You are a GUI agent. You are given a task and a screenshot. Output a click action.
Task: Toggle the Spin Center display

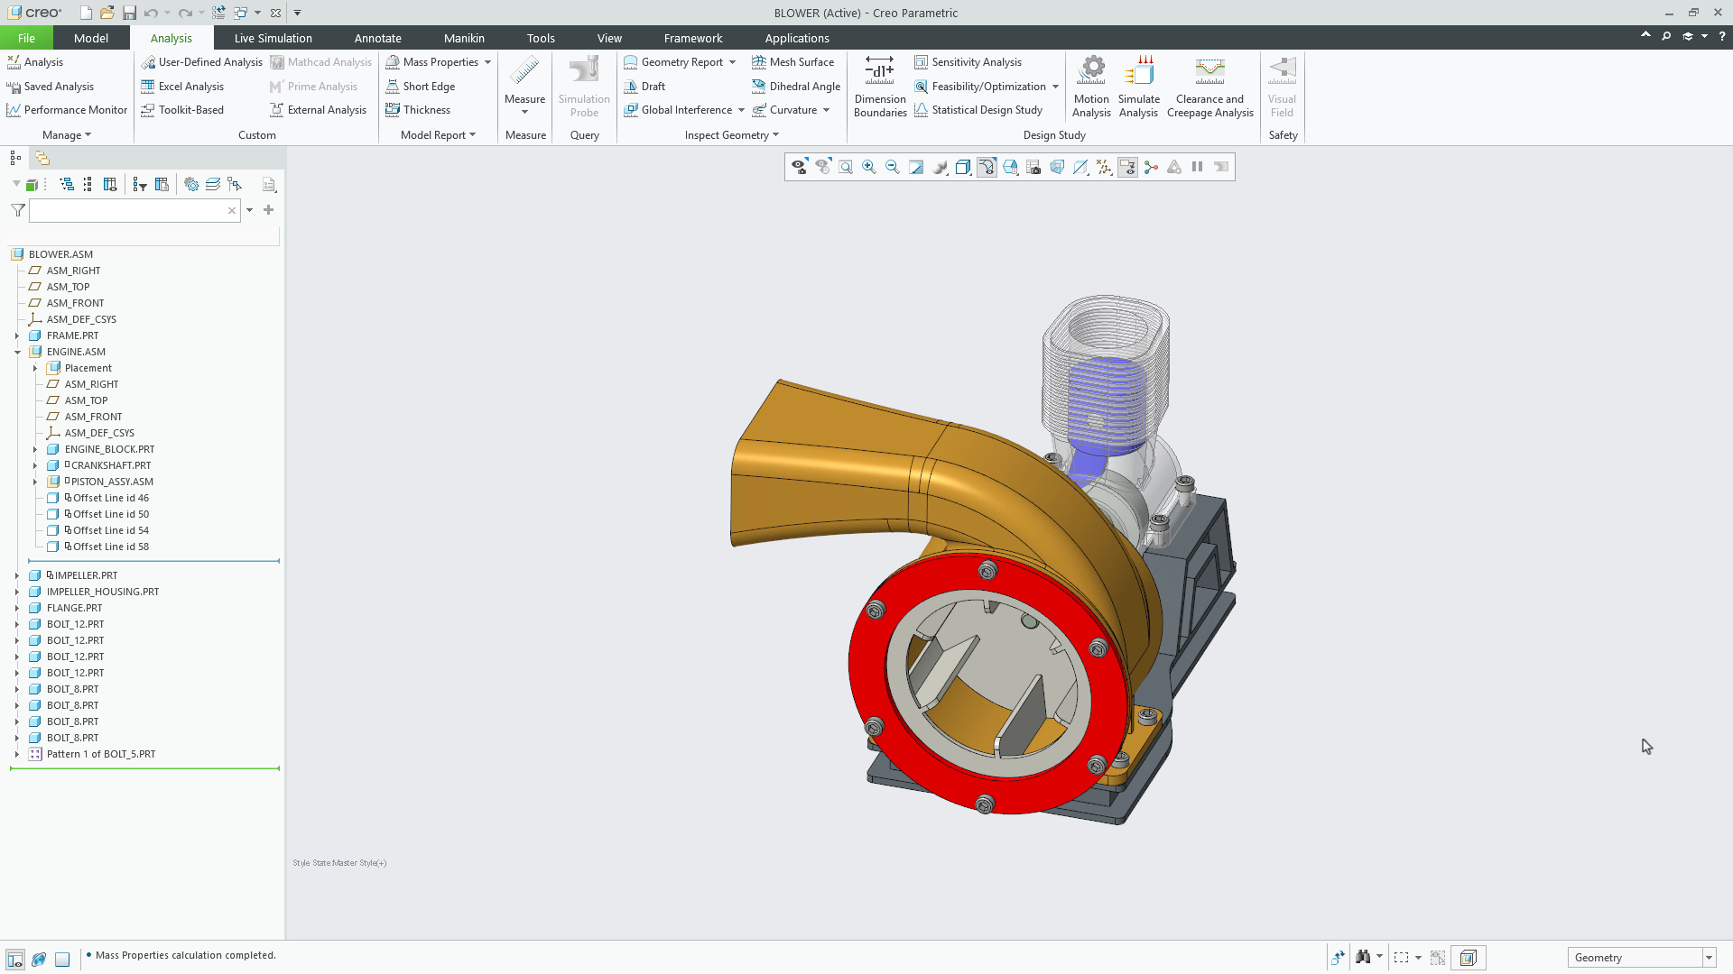pyautogui.click(x=1151, y=167)
